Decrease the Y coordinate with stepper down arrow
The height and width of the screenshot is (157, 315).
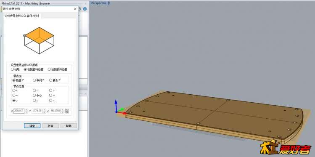45,112
